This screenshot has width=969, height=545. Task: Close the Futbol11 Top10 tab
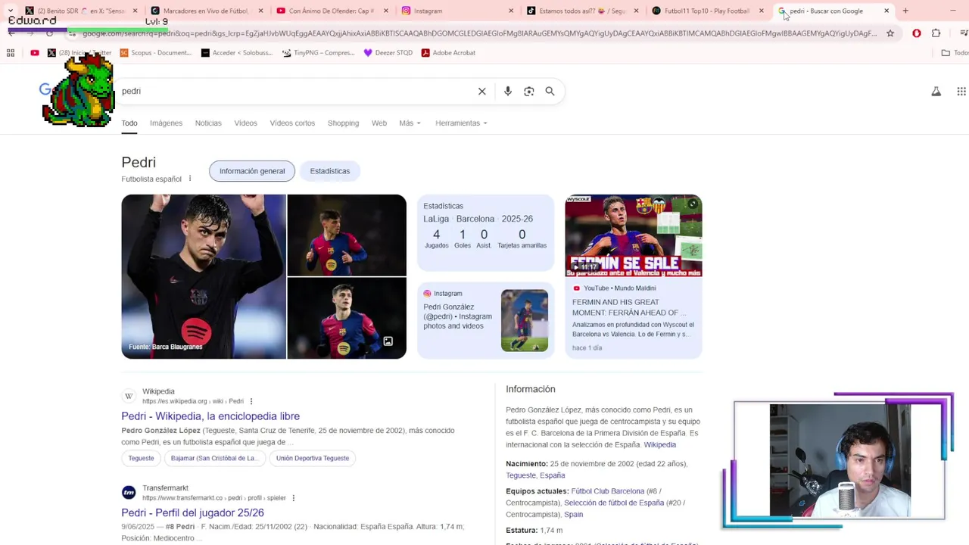pyautogui.click(x=762, y=11)
